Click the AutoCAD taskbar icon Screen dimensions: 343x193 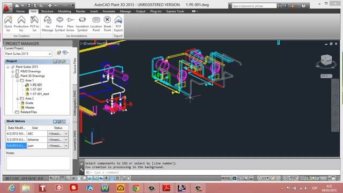[182, 188]
